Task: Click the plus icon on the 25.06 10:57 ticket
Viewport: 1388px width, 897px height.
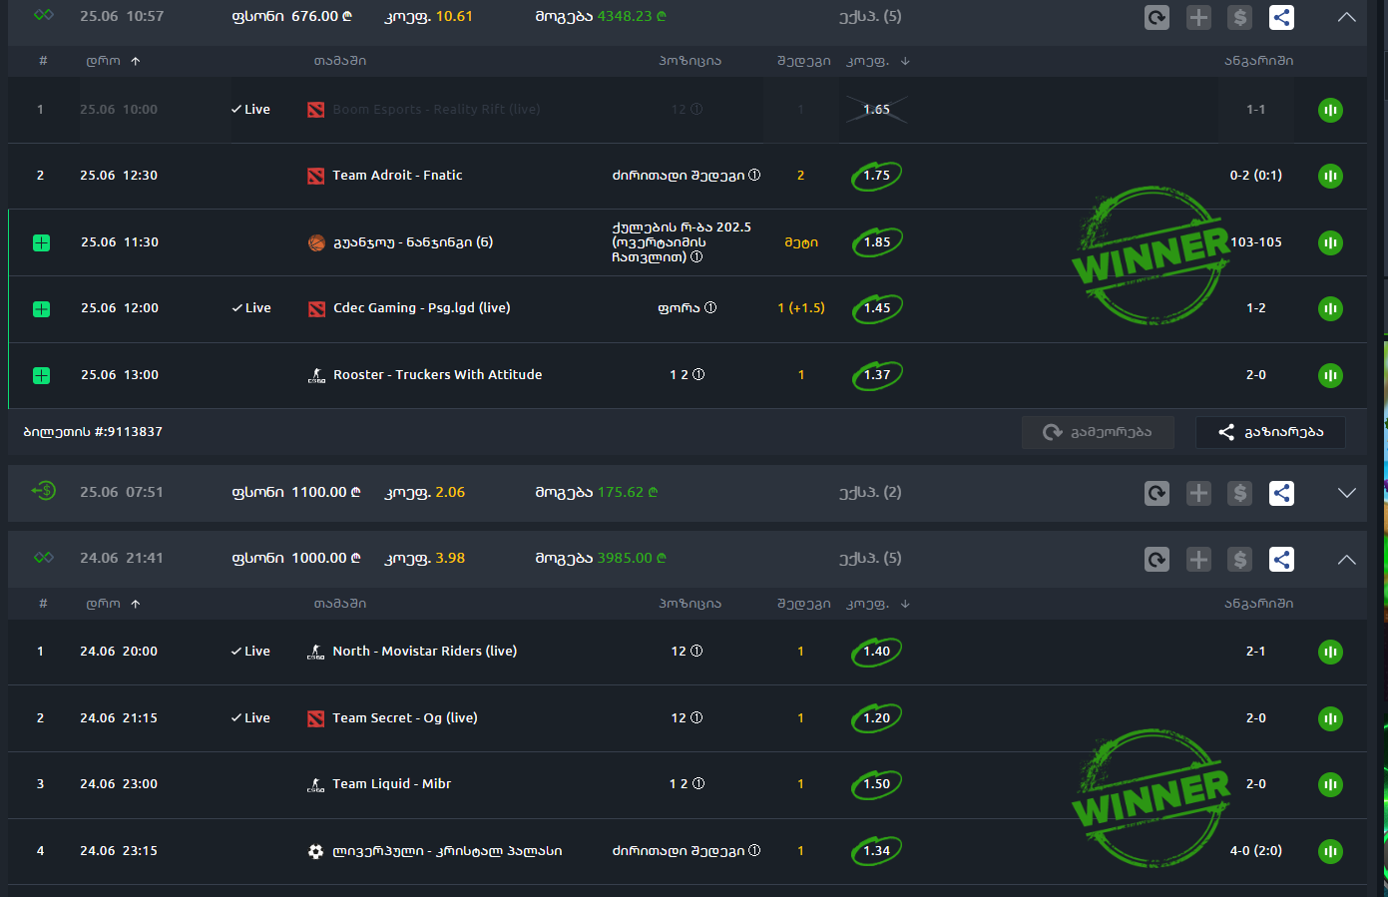Action: coord(1198,17)
